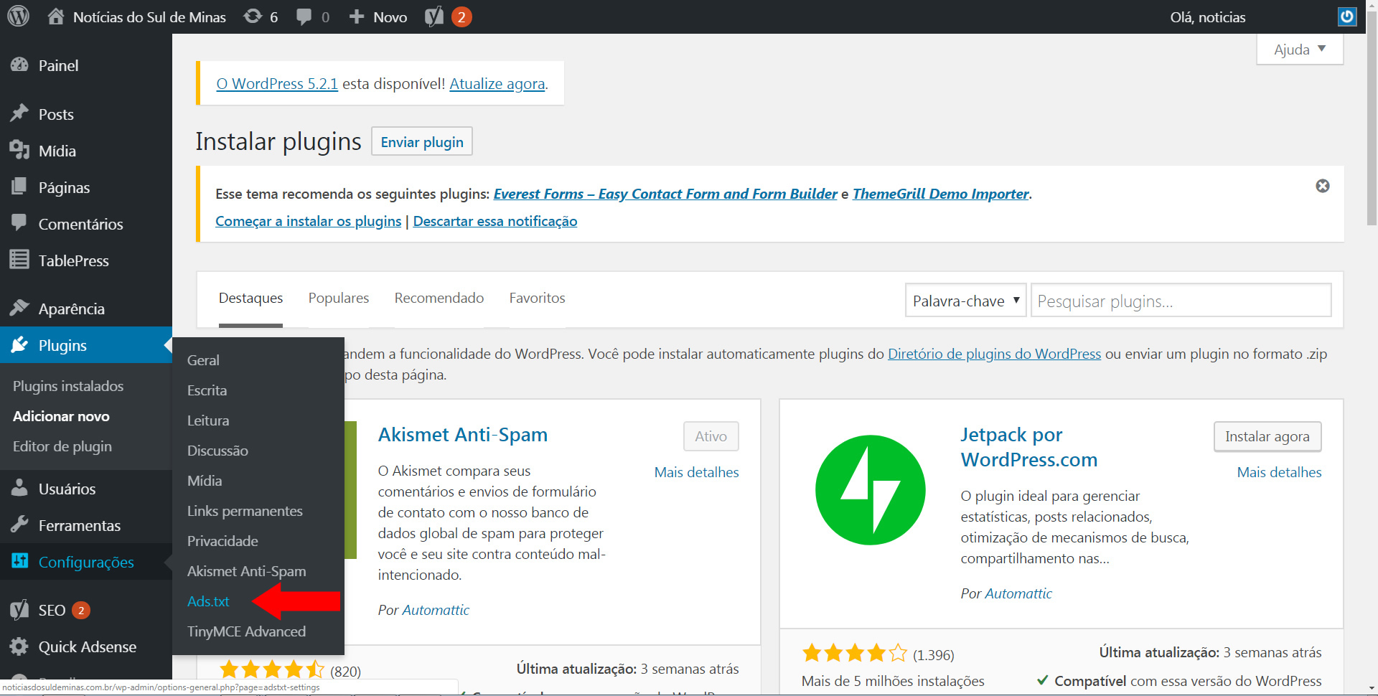Viewport: 1378px width, 696px height.
Task: Open the Palavra-chave search type dropdown
Action: point(966,301)
